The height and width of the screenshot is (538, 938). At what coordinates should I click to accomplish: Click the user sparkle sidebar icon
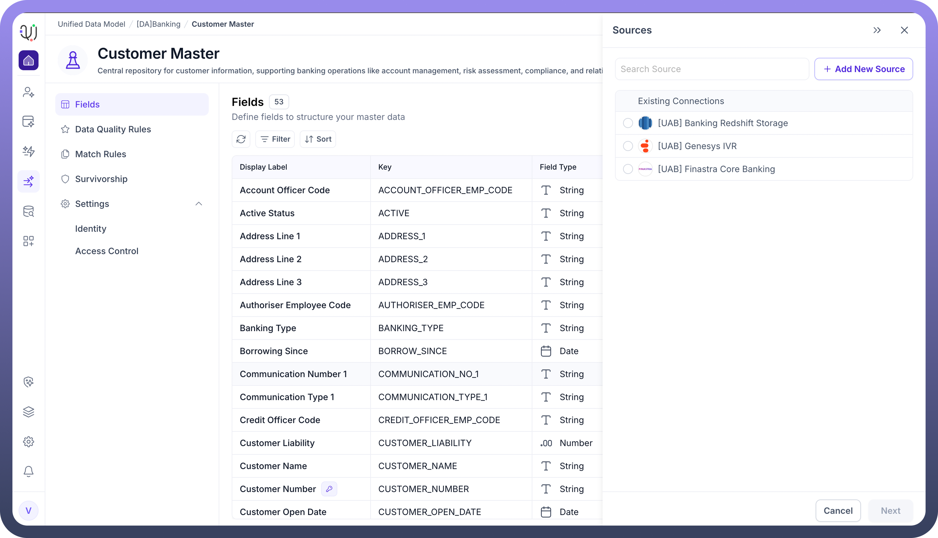click(x=29, y=92)
